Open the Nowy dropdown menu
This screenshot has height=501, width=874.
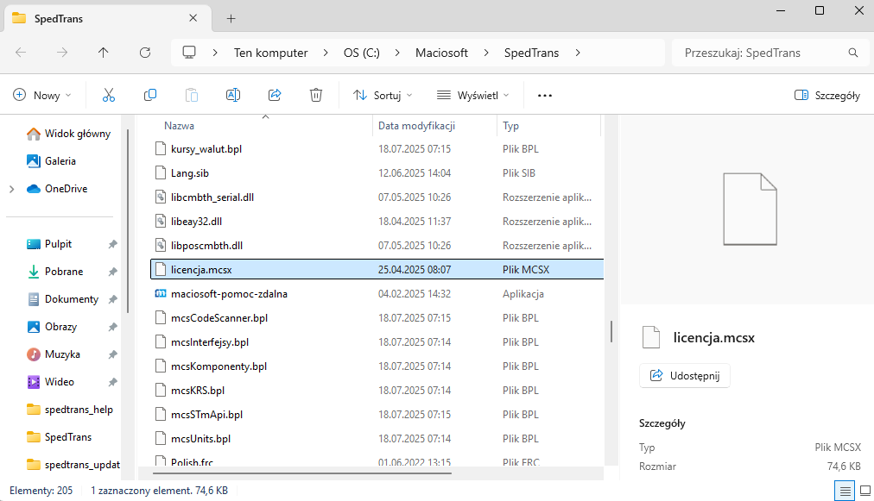click(42, 96)
